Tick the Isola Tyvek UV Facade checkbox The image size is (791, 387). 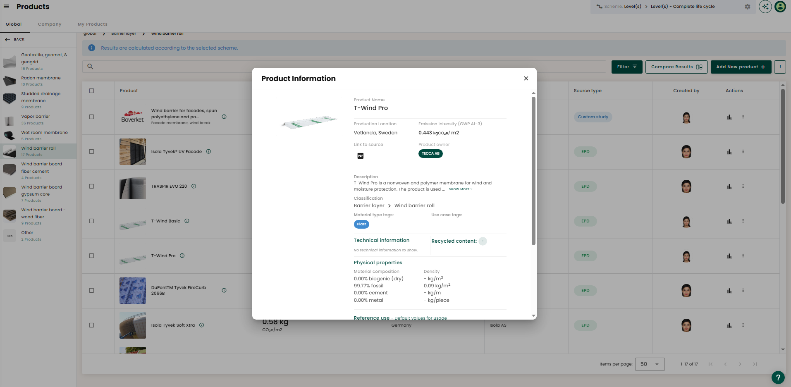(x=92, y=152)
